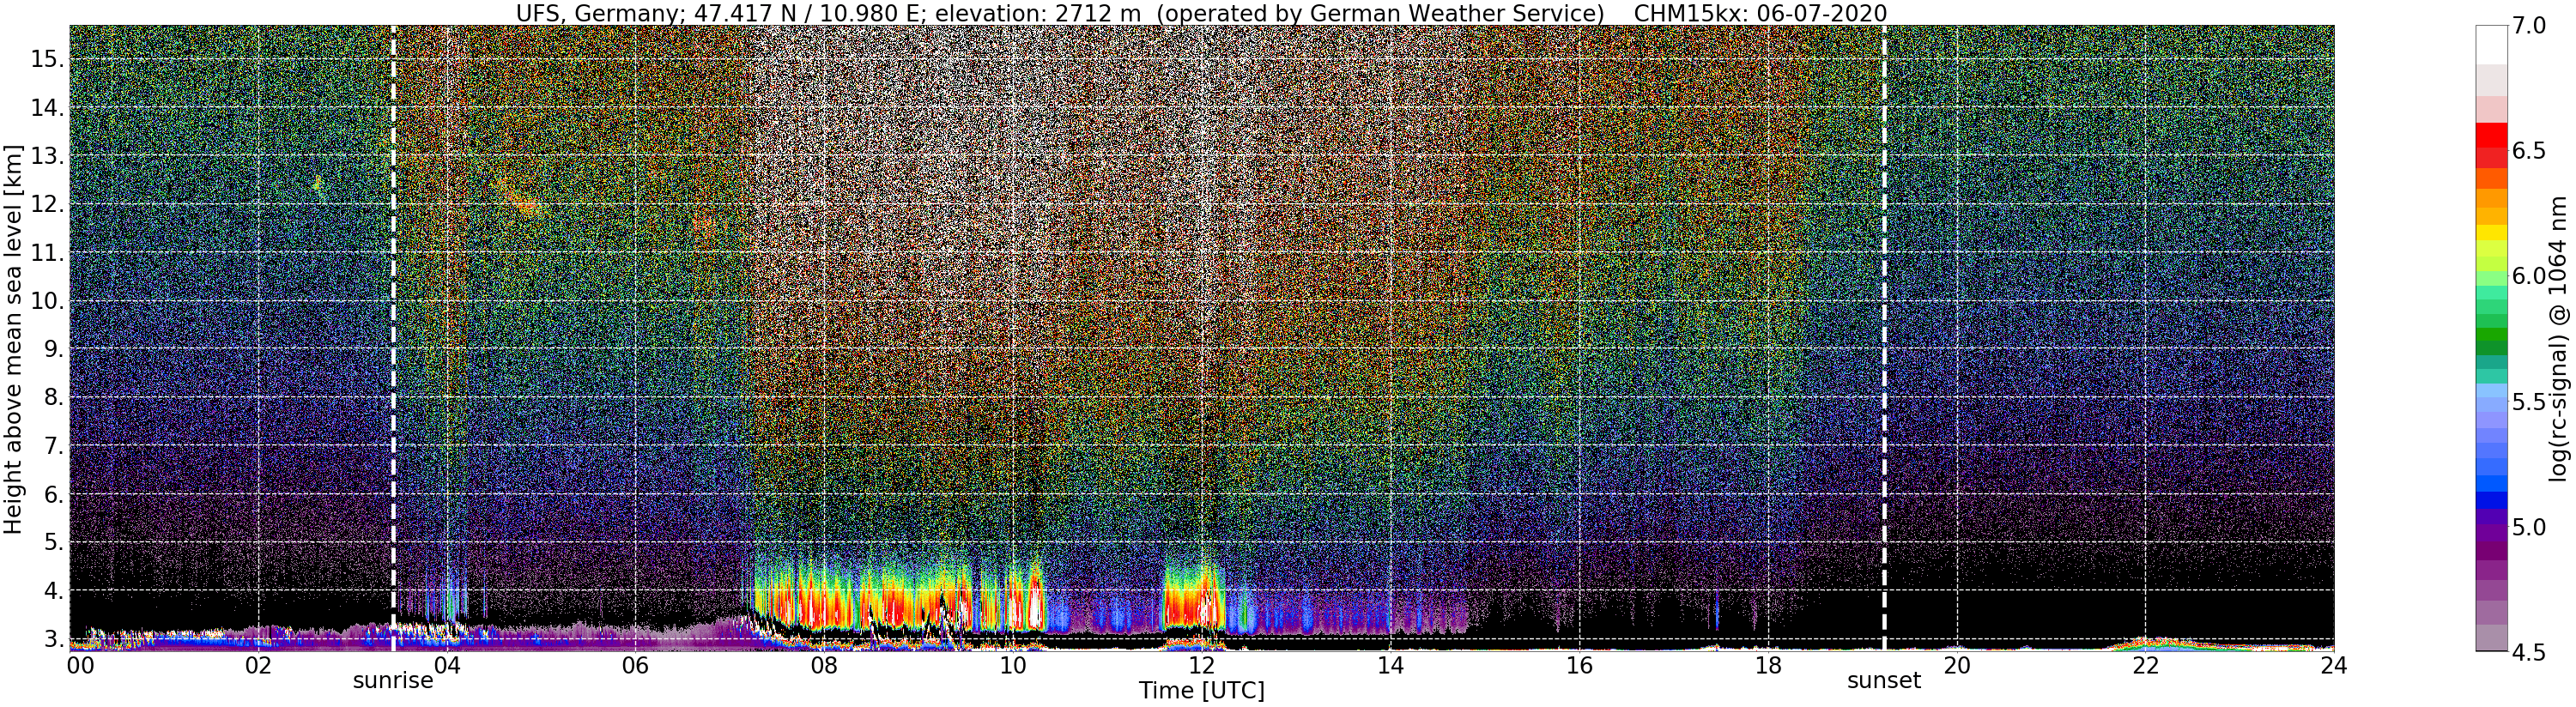Click the 'sunset' label below the axis
Image resolution: width=2576 pixels, height=707 pixels.
point(1884,681)
